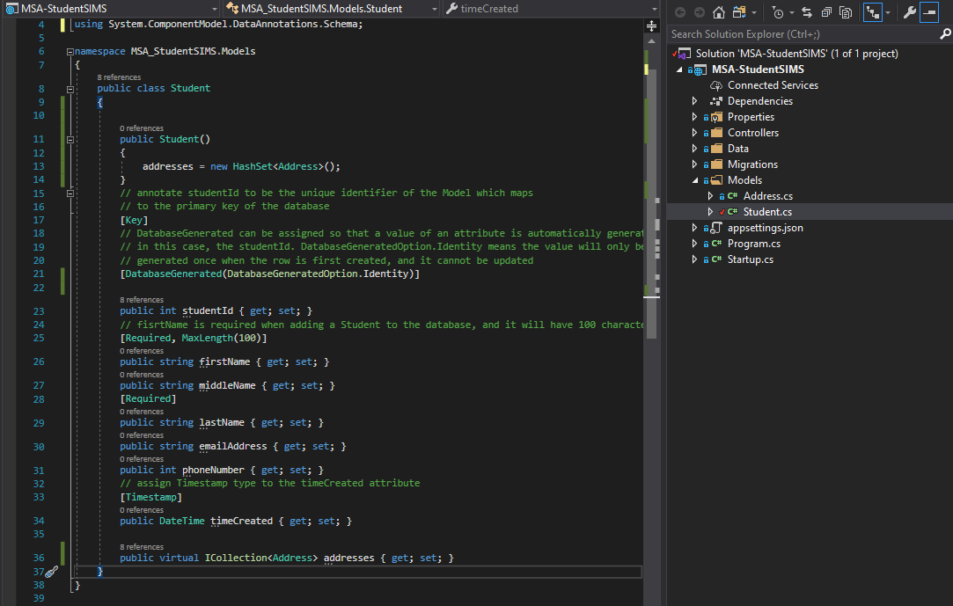953x606 pixels.
Task: Click the Controllers folder icon
Action: 716,133
